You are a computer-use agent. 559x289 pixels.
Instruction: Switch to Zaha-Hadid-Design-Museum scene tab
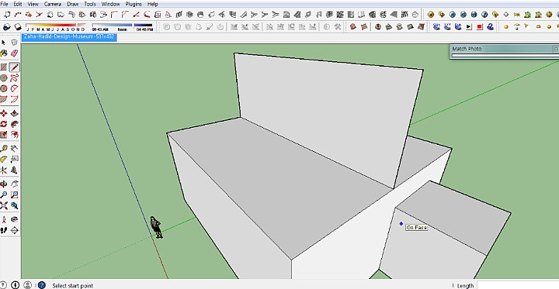[x=69, y=36]
